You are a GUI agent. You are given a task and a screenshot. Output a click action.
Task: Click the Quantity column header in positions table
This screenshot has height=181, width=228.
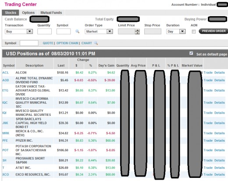tap(123, 66)
